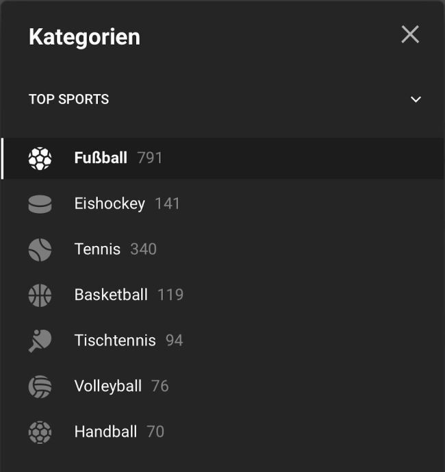This screenshot has width=445, height=472.
Task: Click the Fußball event count 791
Action: click(x=150, y=158)
